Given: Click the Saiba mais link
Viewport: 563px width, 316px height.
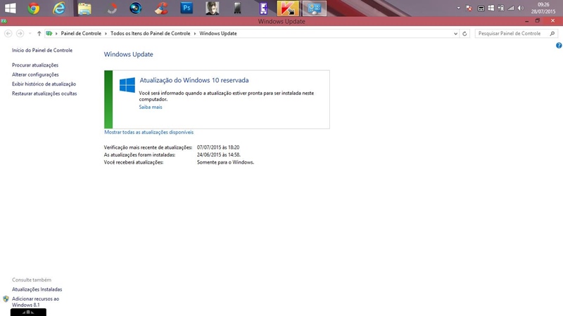Looking at the screenshot, I should click(x=151, y=107).
